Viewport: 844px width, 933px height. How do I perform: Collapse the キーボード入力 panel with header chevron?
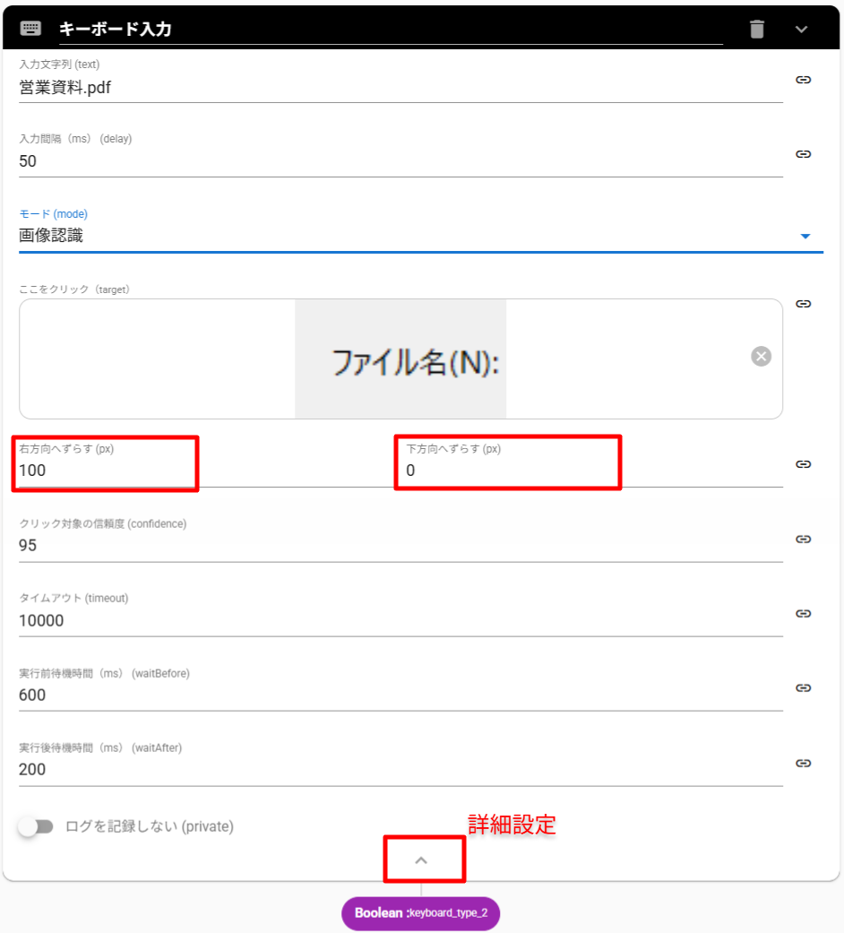(802, 30)
